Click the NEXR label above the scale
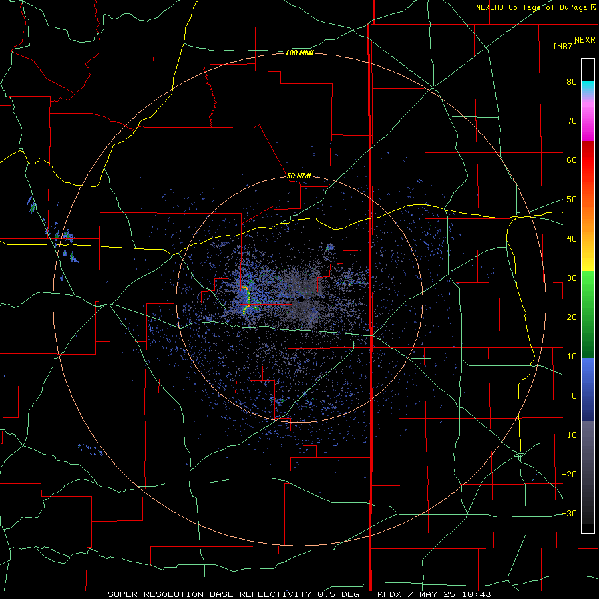 coord(585,40)
